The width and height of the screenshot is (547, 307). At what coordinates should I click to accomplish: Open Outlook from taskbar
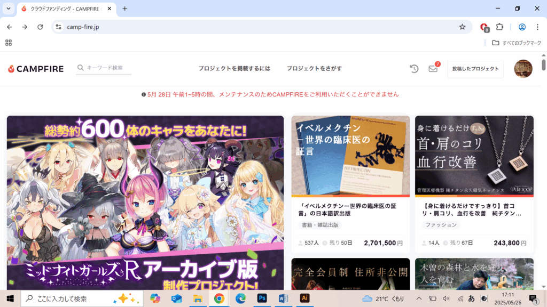click(176, 298)
